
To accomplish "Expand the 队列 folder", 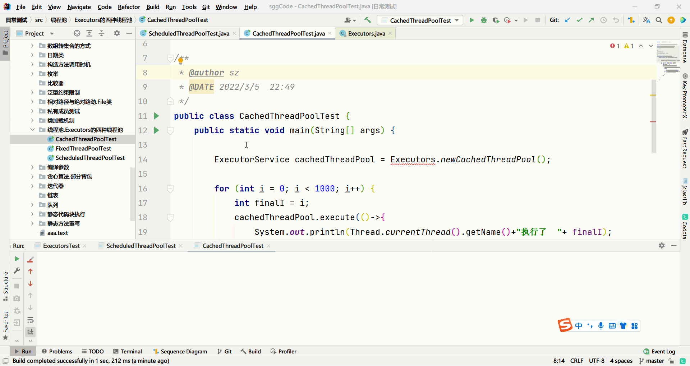I will point(32,205).
